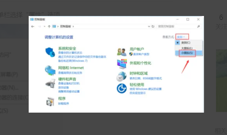The image size is (227, 135).
Task: Click the 控制面板 breadcrumb in address bar
Action: (66, 26)
